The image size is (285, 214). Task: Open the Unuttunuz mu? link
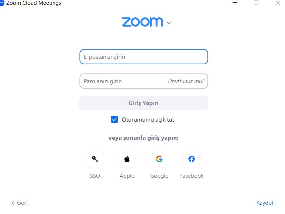point(186,81)
